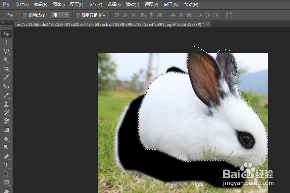Select the Crop tool
Viewport: 290px width, 193px height.
click(6, 69)
